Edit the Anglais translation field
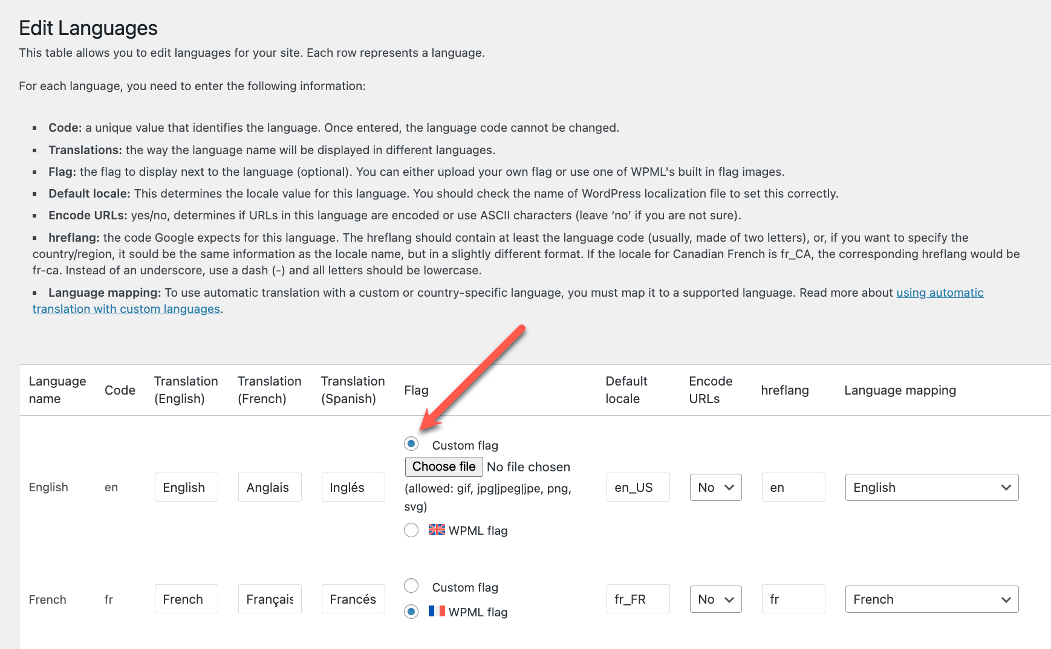This screenshot has height=649, width=1051. (269, 487)
